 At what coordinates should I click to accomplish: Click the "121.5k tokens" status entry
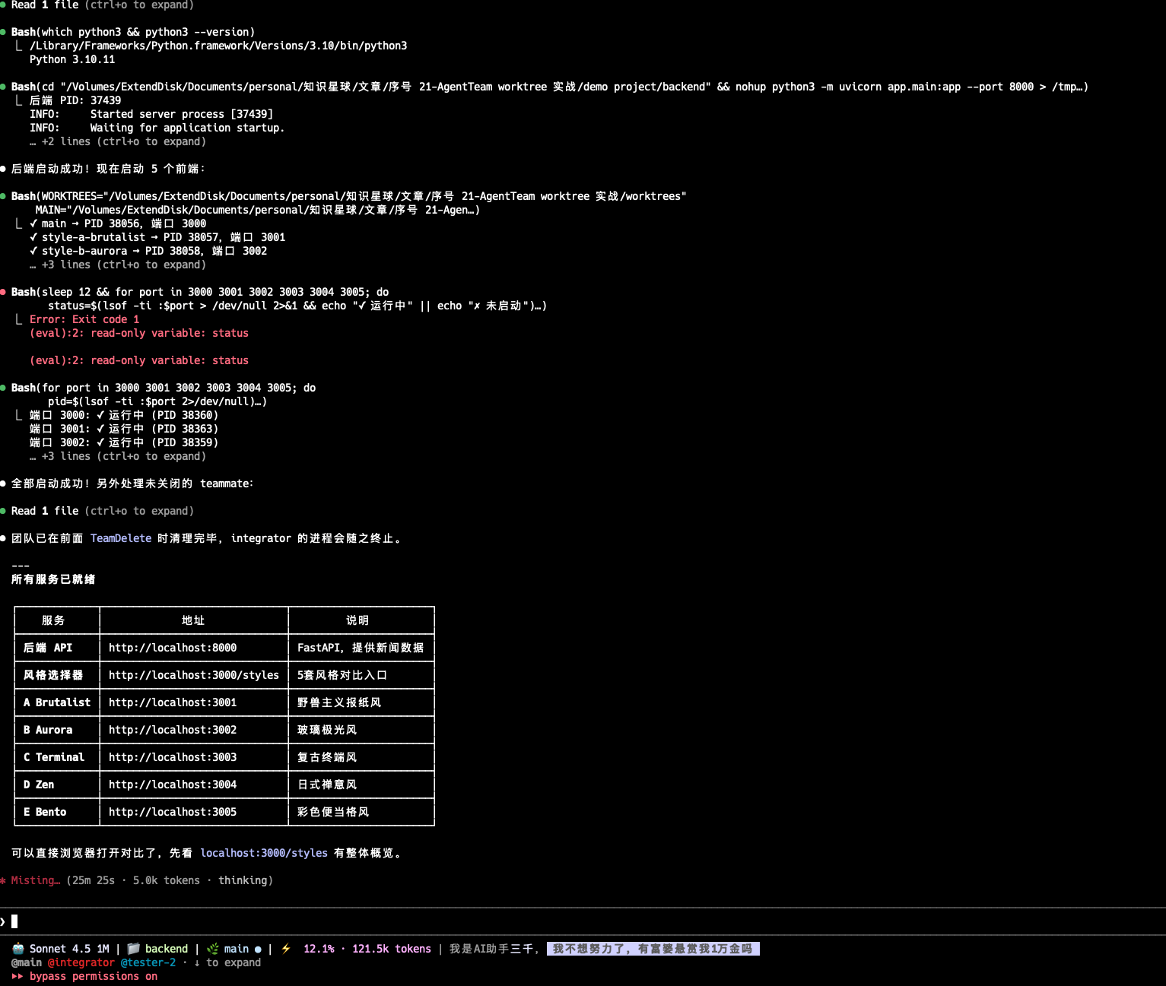click(x=392, y=949)
